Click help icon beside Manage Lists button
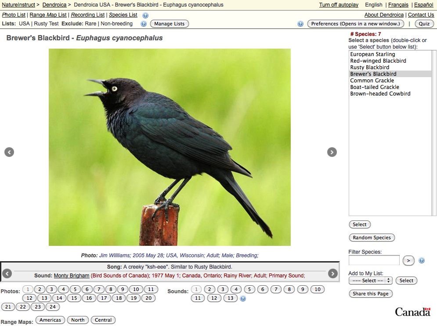Image resolution: width=437 pixels, height=330 pixels. tap(144, 24)
